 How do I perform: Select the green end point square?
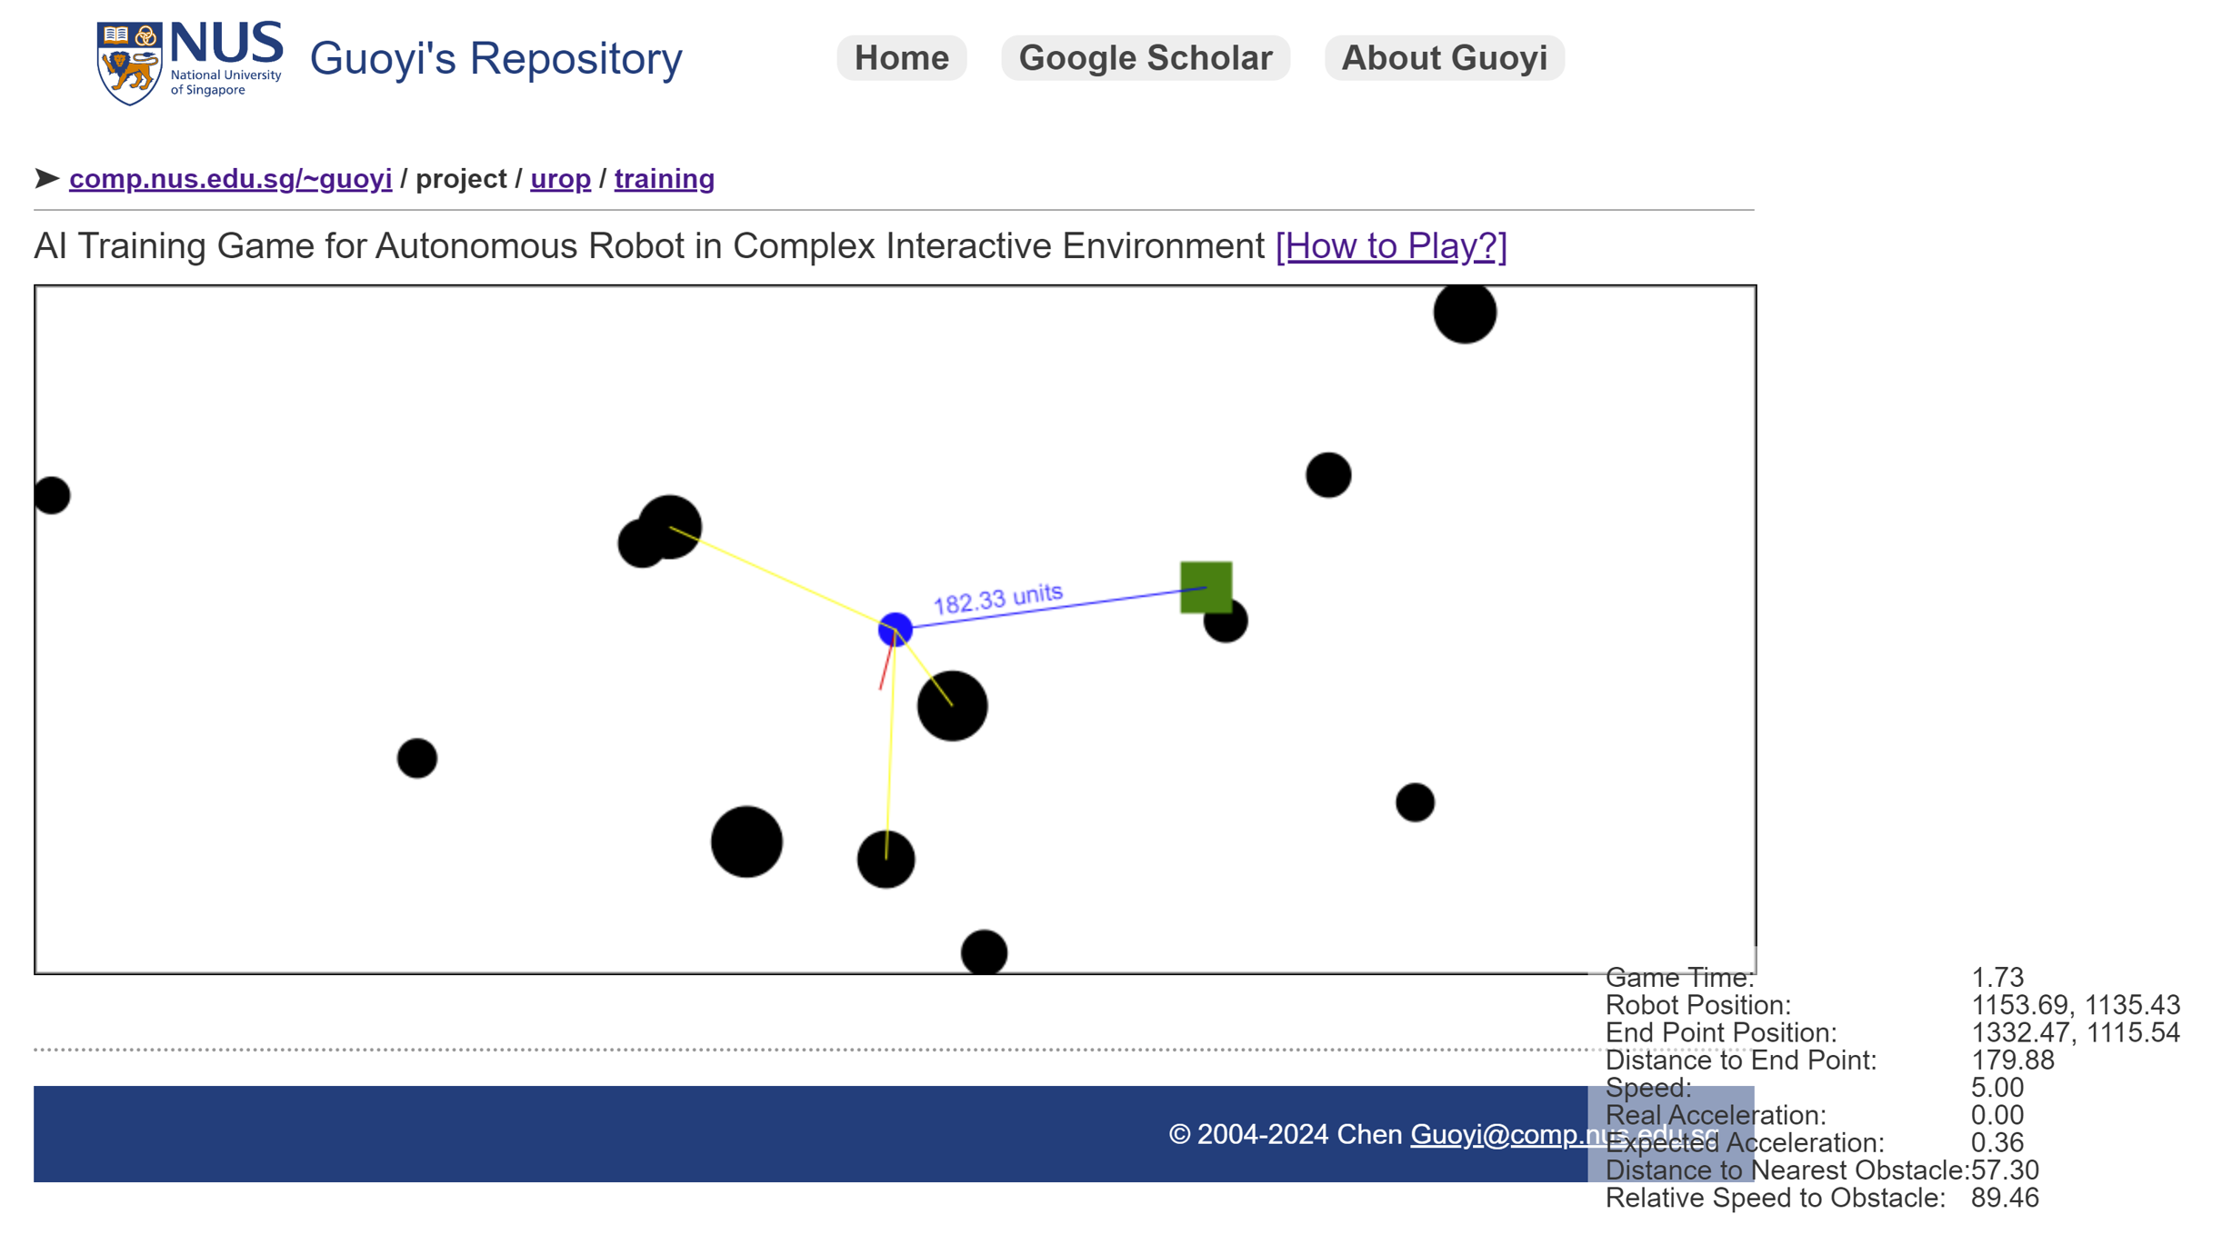pos(1206,587)
